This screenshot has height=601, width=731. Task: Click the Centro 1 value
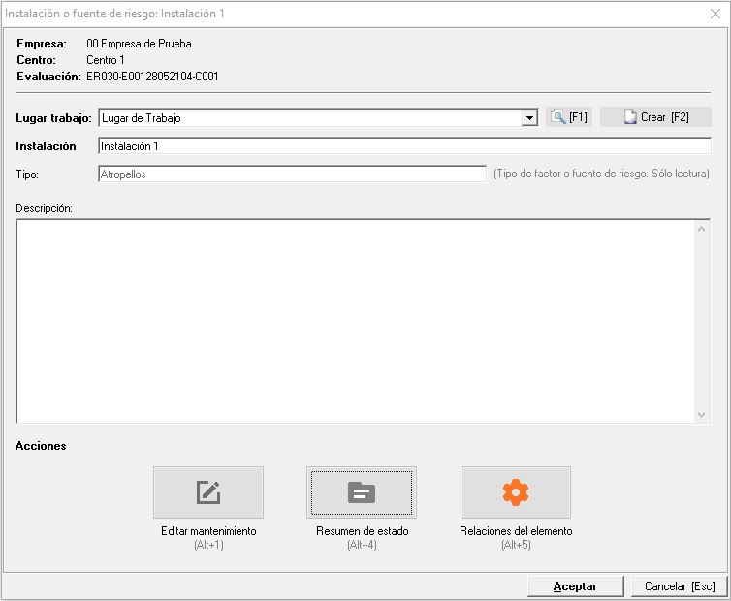tap(106, 60)
